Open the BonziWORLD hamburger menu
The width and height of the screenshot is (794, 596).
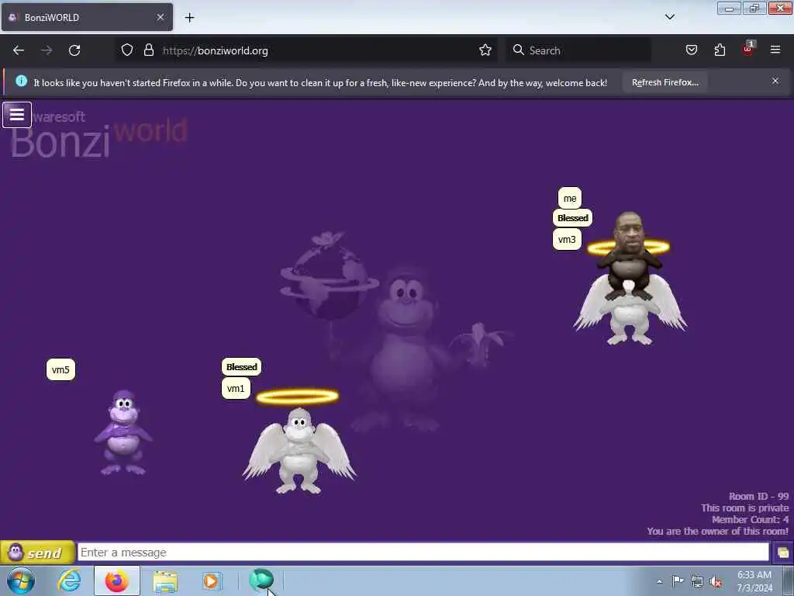tap(17, 115)
